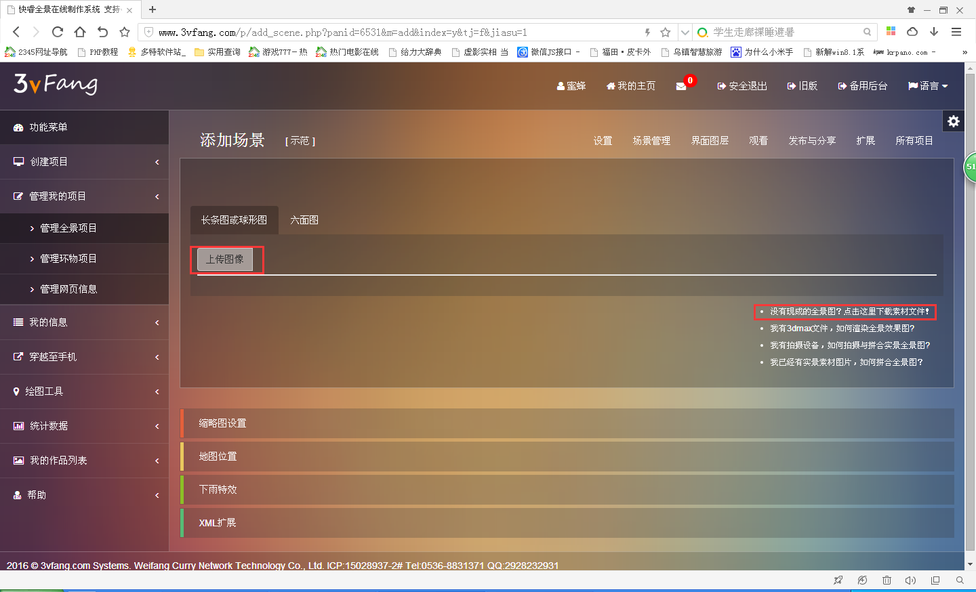Open the 我有拍摄设备 shooting help link

(x=850, y=345)
